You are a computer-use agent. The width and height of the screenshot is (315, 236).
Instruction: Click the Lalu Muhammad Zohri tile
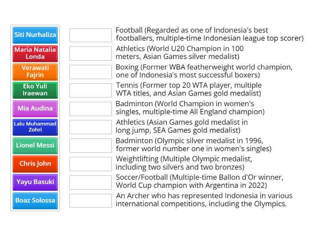35,127
